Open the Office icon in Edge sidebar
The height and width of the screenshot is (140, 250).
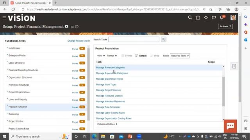(246, 32)
